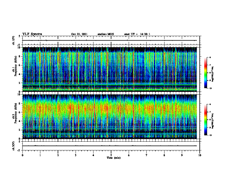Click time axis tick label '3'

click(x=76, y=155)
